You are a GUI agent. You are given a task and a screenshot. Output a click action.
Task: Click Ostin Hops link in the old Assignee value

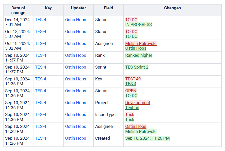tap(136, 126)
